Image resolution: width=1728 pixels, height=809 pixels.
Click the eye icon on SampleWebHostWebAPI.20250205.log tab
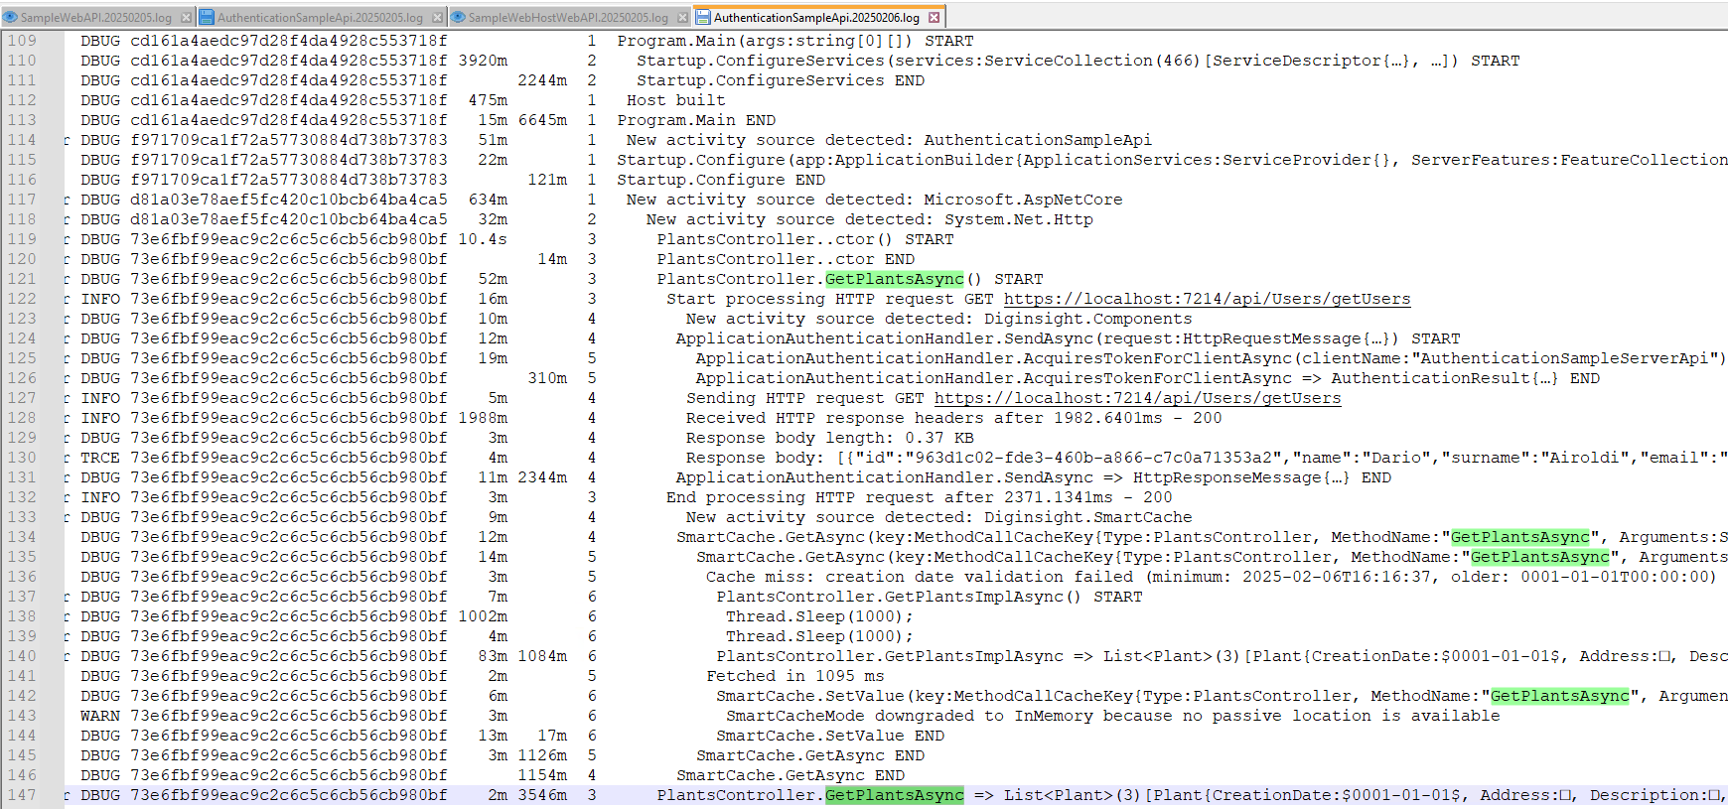click(x=458, y=17)
